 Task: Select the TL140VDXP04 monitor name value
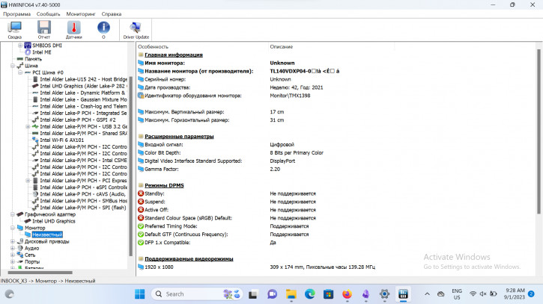click(x=304, y=71)
